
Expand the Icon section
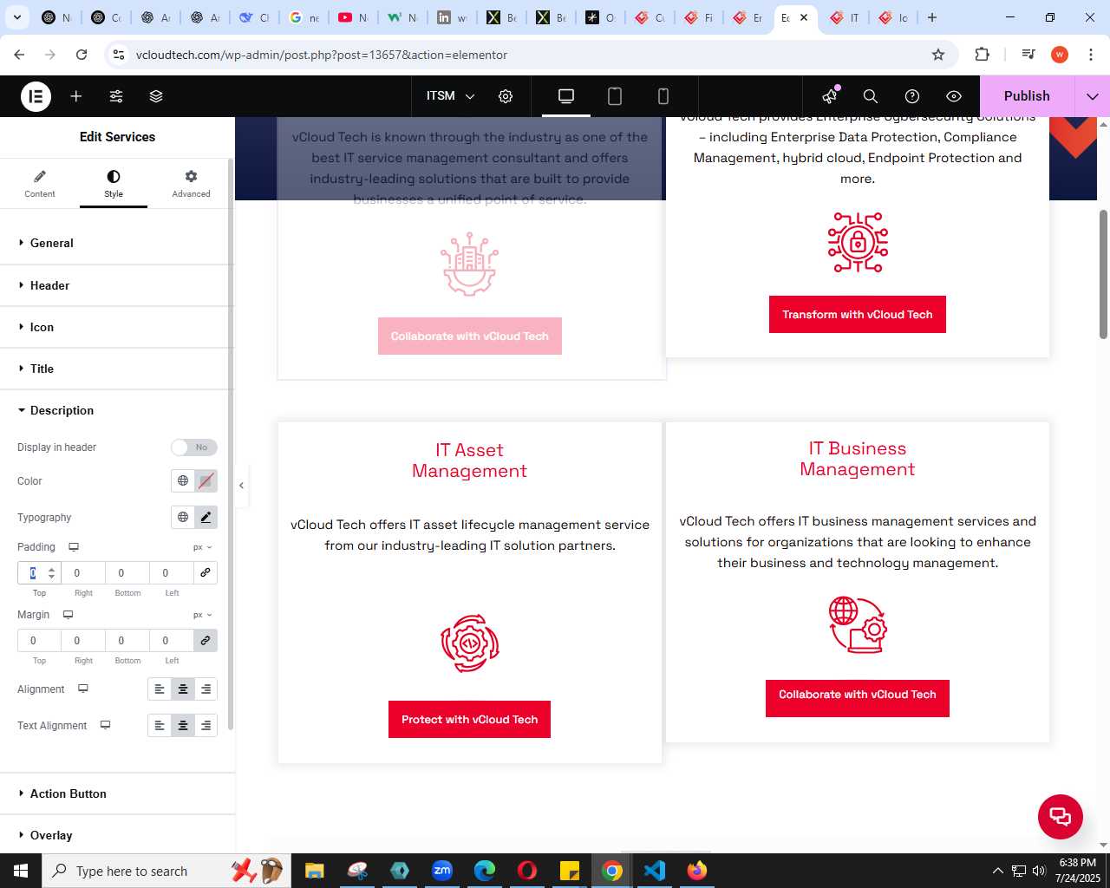(x=117, y=327)
